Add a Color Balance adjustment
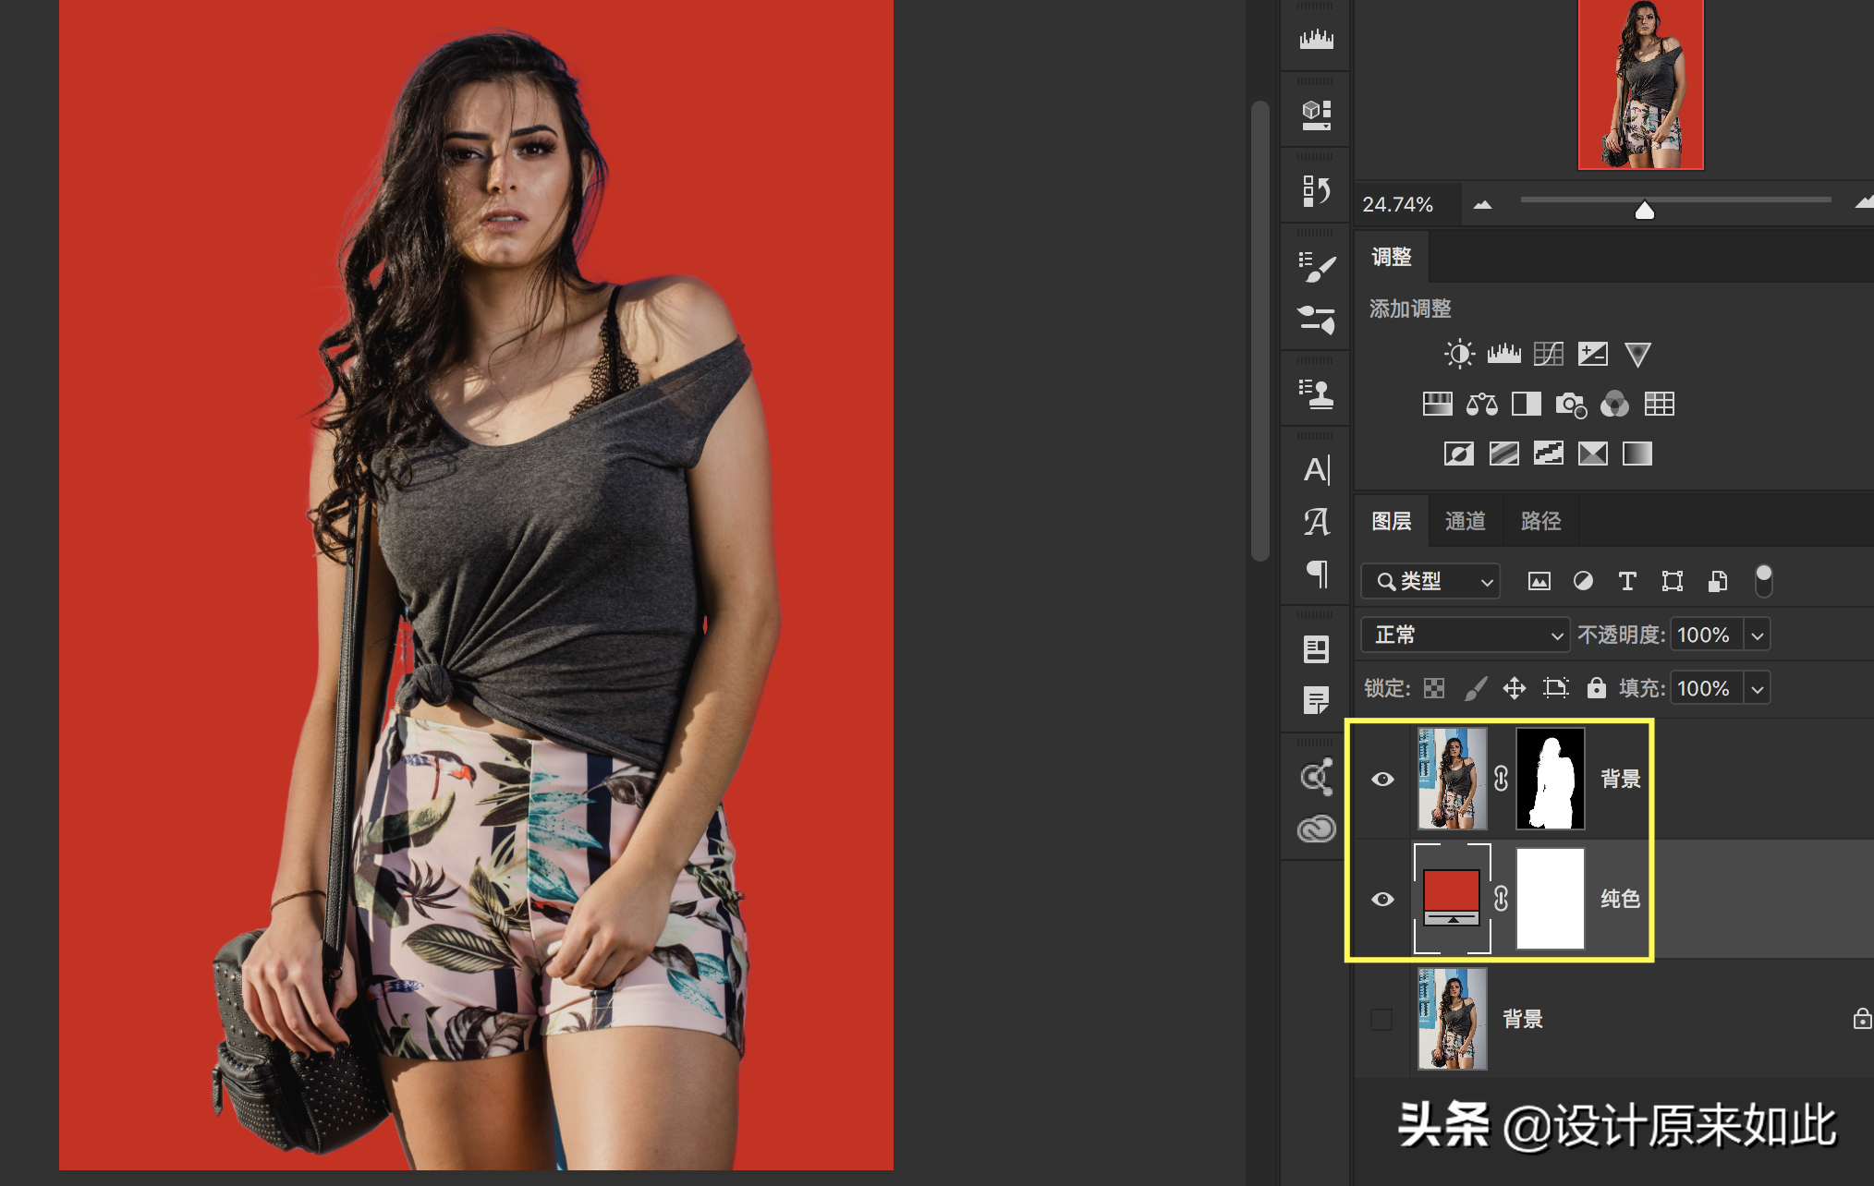 [1481, 404]
